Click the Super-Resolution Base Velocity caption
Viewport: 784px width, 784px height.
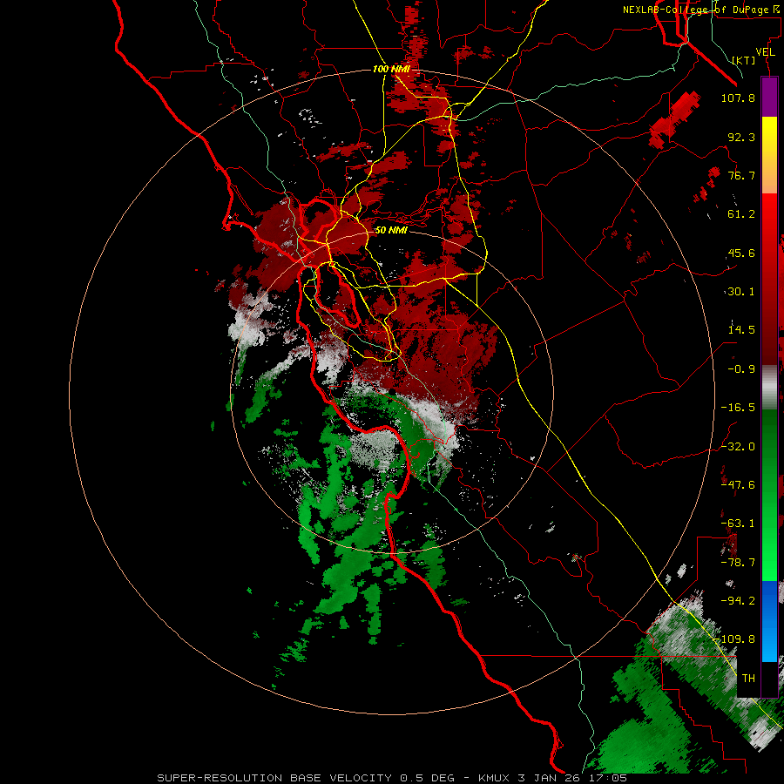pos(391,778)
